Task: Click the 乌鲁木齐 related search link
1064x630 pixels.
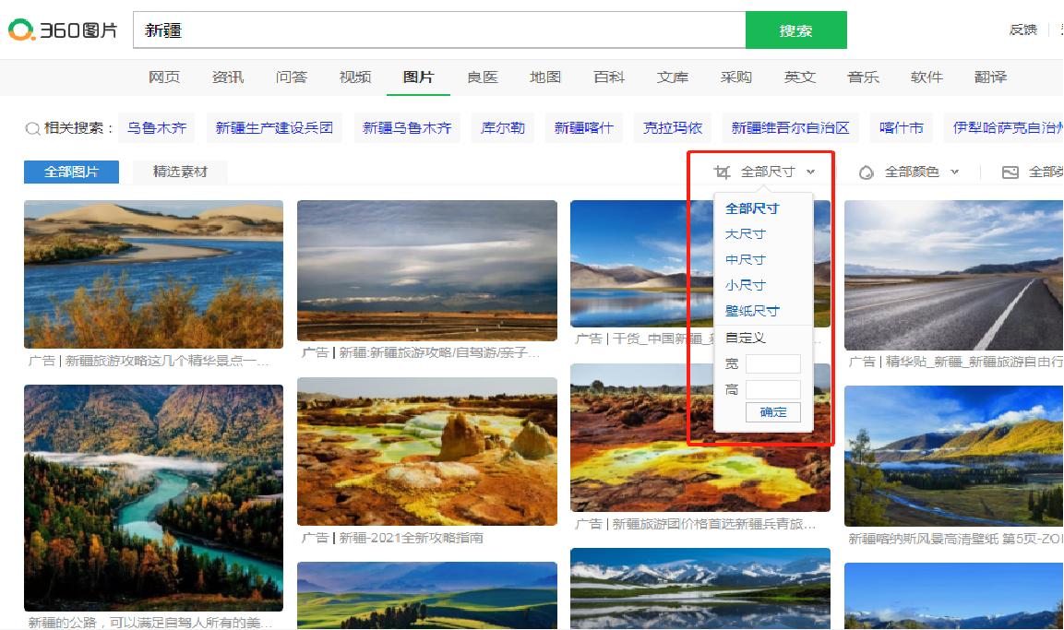Action: 156,128
